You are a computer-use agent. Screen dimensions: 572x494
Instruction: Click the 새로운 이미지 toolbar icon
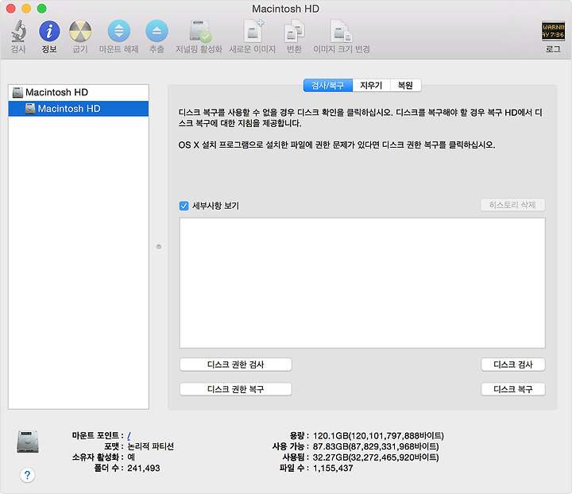pos(253,31)
